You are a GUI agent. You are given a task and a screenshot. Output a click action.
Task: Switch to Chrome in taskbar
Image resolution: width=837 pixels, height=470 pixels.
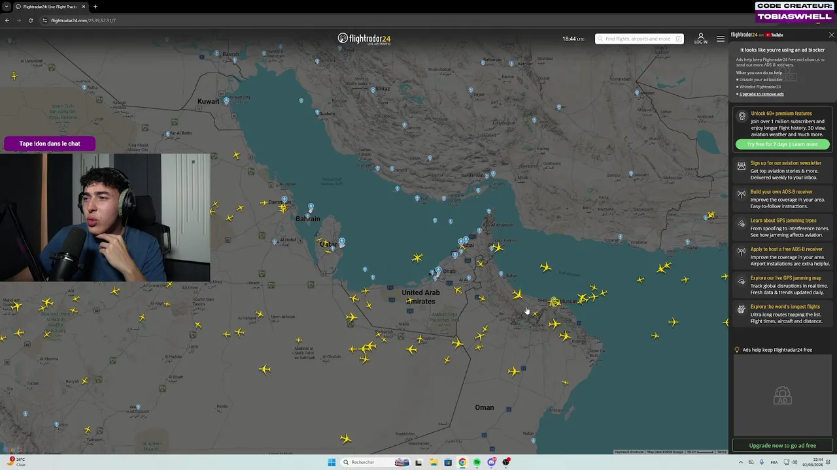[462, 462]
